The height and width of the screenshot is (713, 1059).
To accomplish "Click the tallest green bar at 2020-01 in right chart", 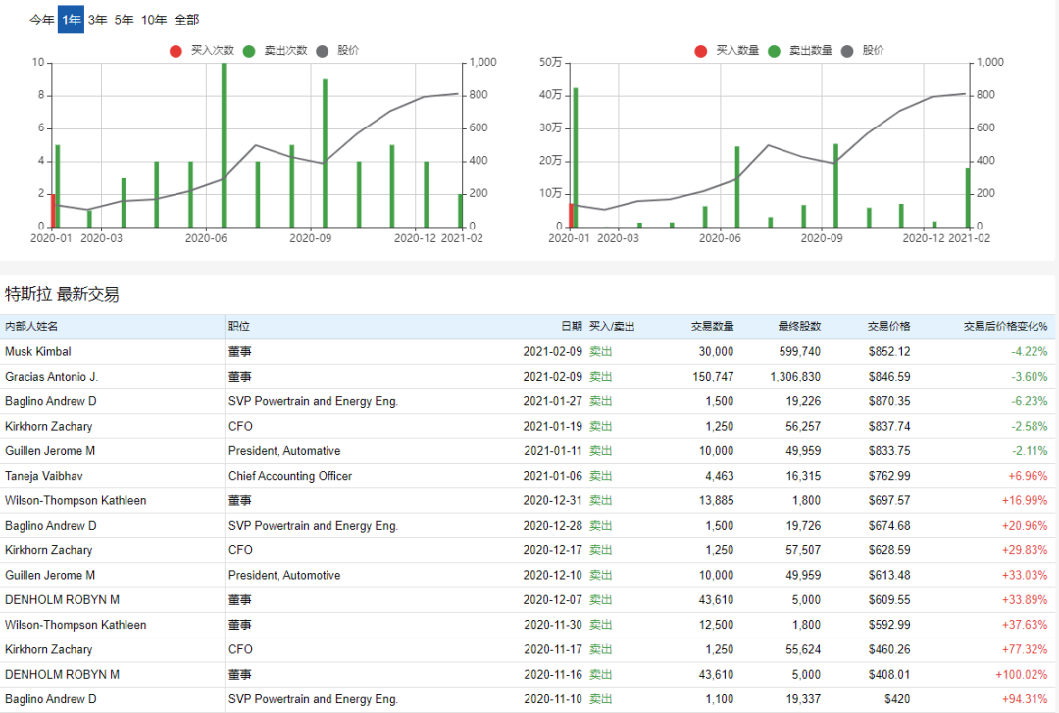I will click(576, 158).
